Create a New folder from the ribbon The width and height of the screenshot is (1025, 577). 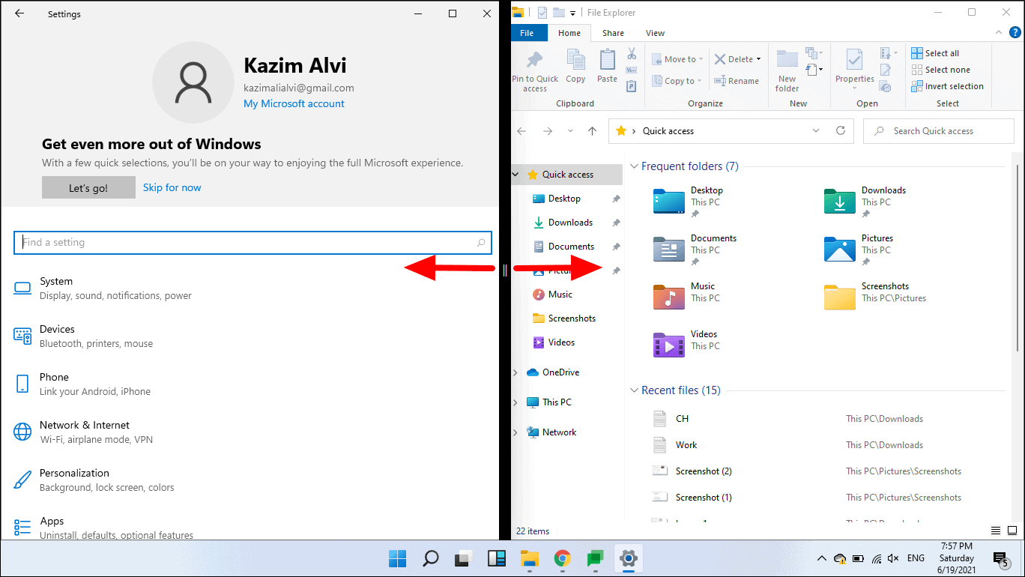click(x=787, y=72)
